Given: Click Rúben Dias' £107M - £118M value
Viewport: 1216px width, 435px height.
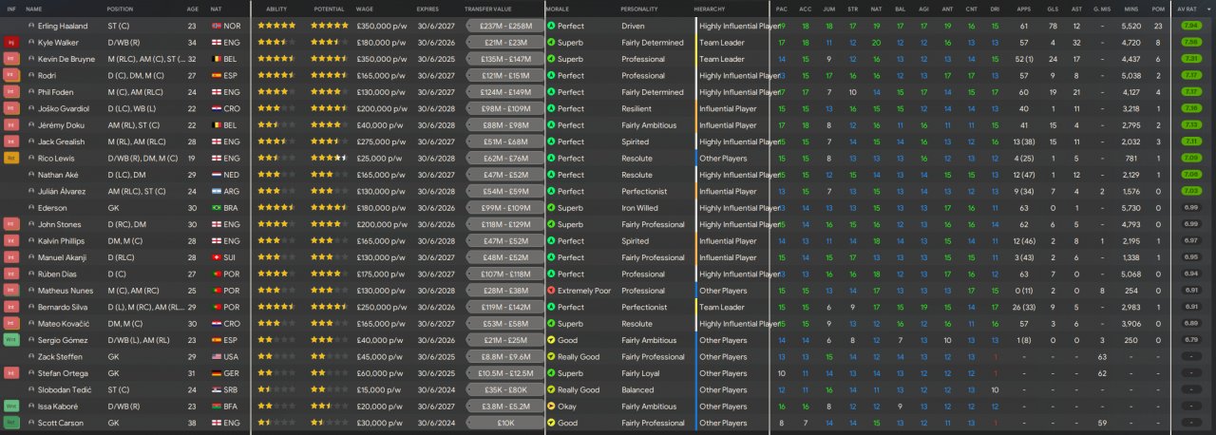Looking at the screenshot, I should tap(505, 274).
